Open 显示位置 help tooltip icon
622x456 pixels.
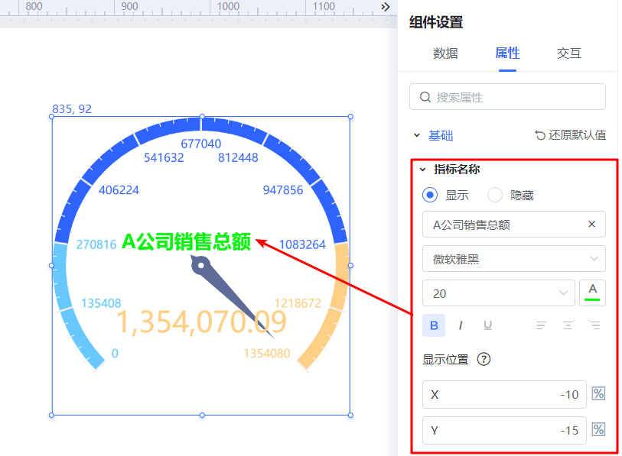pyautogui.click(x=484, y=359)
